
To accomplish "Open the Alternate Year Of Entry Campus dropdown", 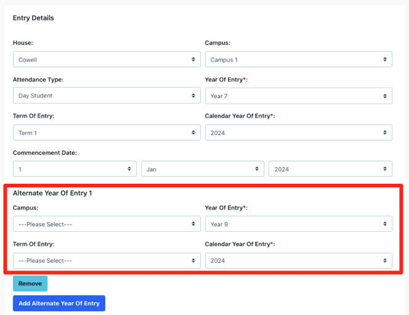I will point(106,224).
